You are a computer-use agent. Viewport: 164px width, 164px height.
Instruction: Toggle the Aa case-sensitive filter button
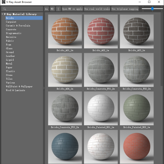coord(47,9)
